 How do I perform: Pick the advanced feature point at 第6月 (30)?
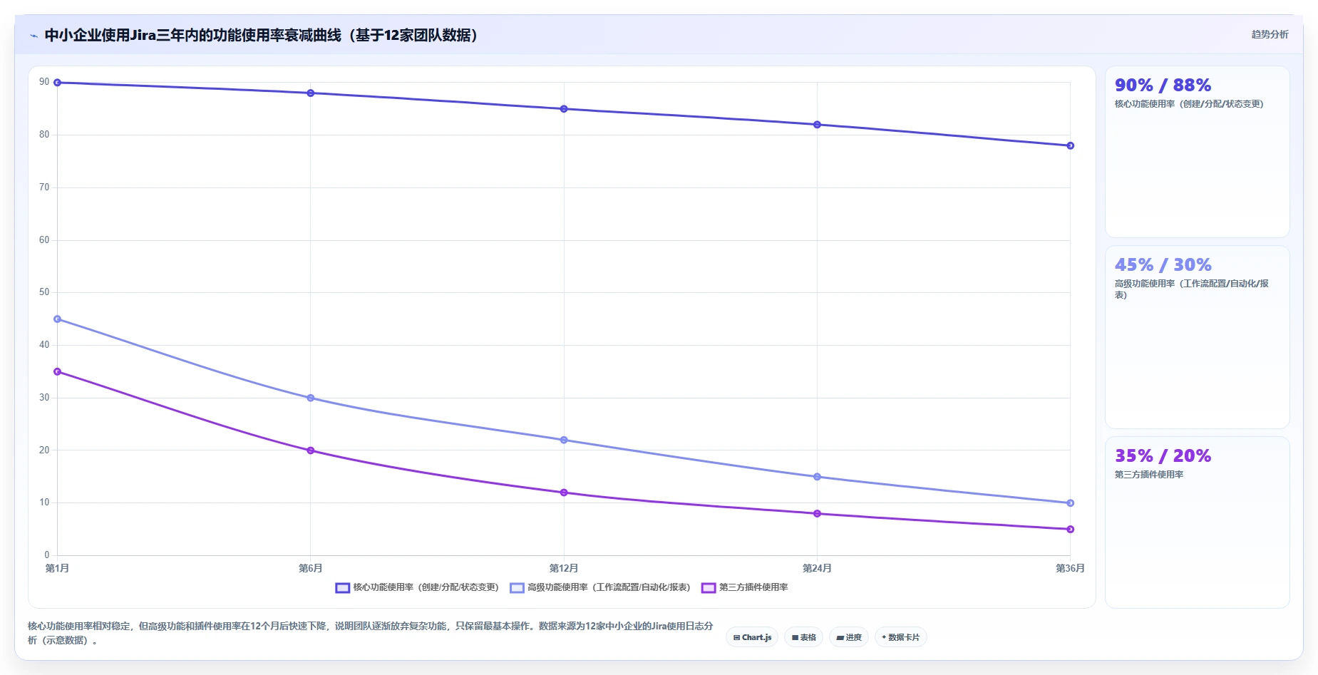[x=310, y=398]
